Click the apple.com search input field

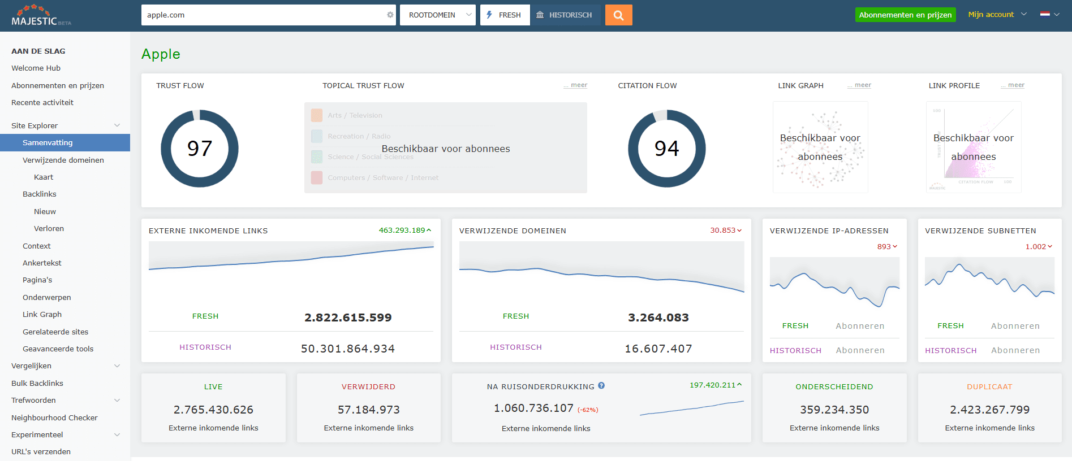[263, 15]
